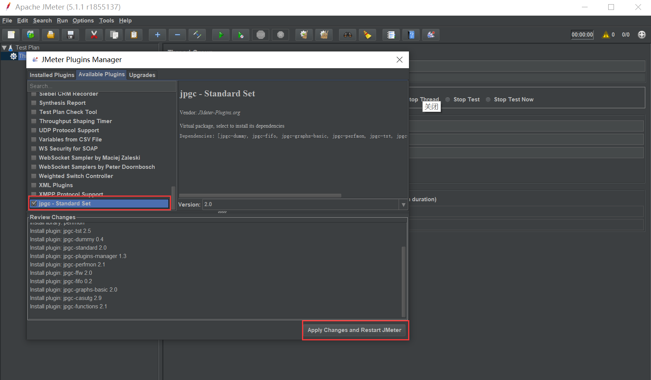Open the Version dropdown arrow
Viewport: 651px width, 380px height.
pos(403,205)
